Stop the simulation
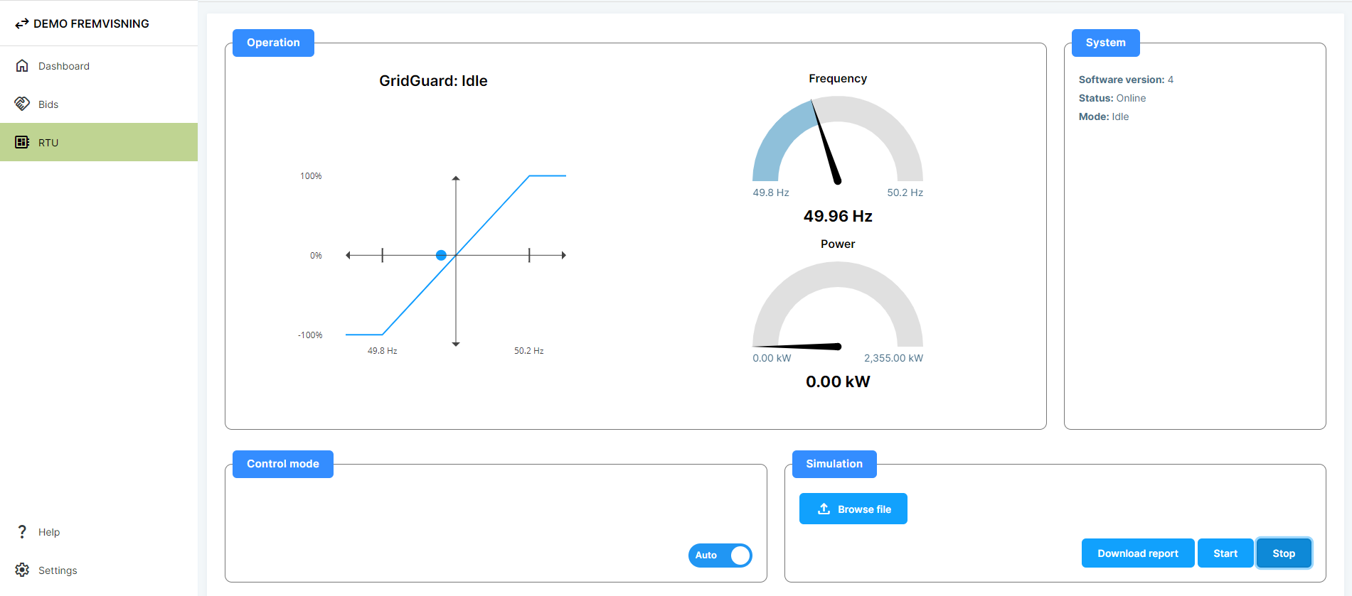Image resolution: width=1352 pixels, height=596 pixels. (x=1283, y=553)
